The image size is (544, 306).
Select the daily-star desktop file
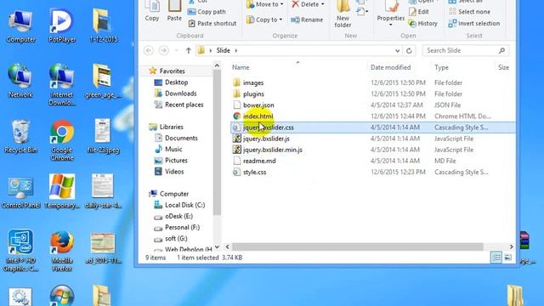103,192
